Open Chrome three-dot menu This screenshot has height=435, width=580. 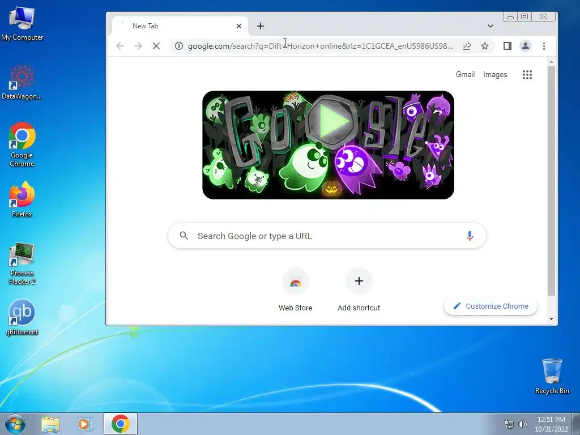click(544, 46)
